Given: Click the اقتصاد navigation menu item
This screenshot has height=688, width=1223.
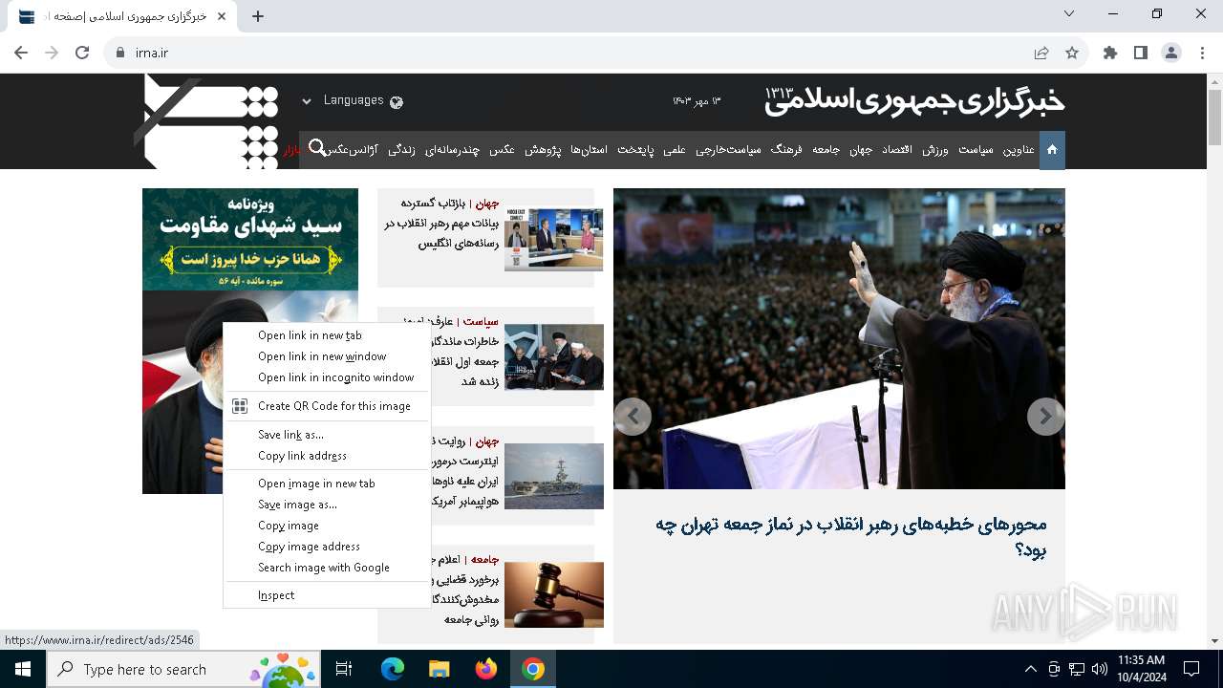Looking at the screenshot, I should point(896,150).
